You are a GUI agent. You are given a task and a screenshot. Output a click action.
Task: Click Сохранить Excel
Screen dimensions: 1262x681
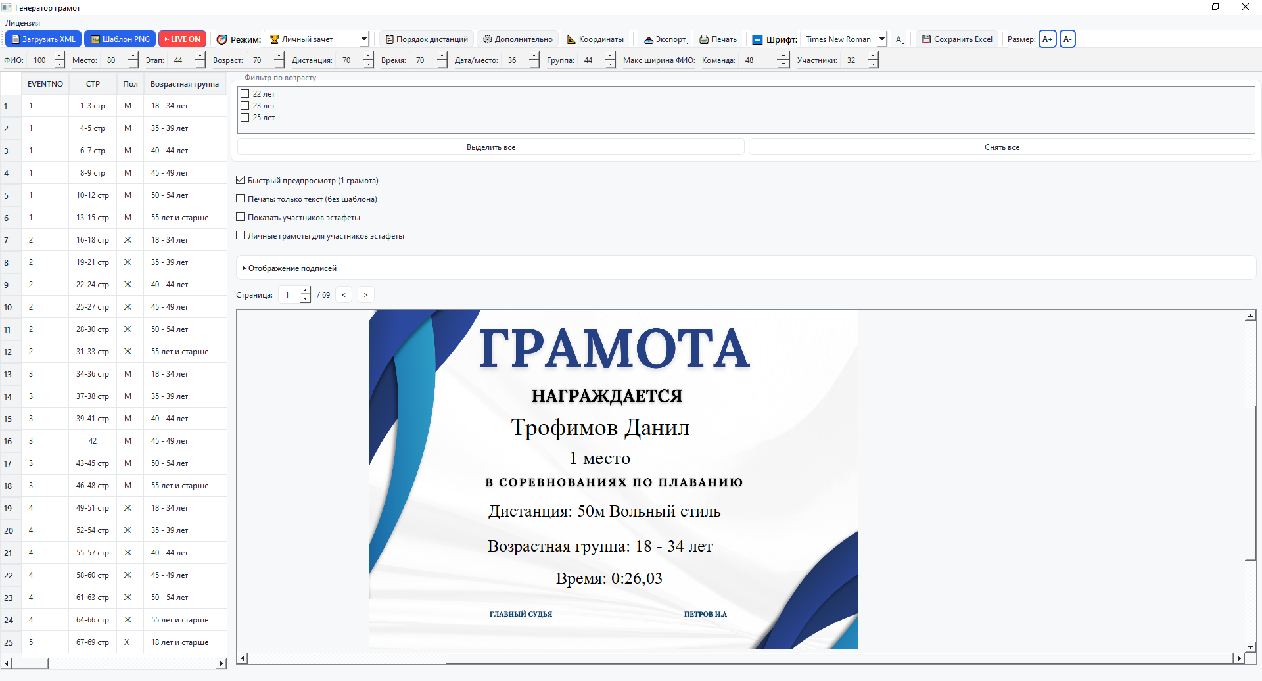pos(957,39)
